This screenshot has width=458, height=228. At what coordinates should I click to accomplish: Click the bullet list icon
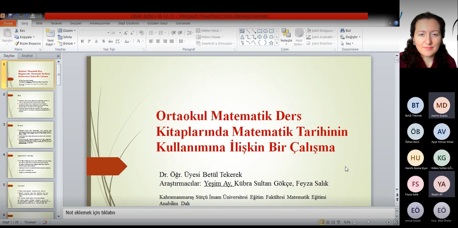151,33
